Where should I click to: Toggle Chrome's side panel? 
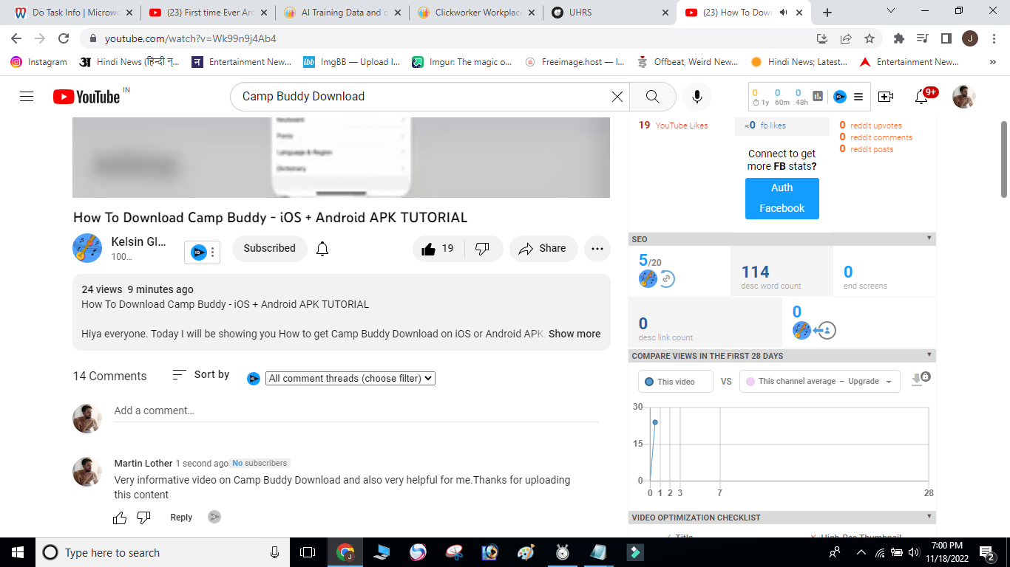click(x=946, y=38)
